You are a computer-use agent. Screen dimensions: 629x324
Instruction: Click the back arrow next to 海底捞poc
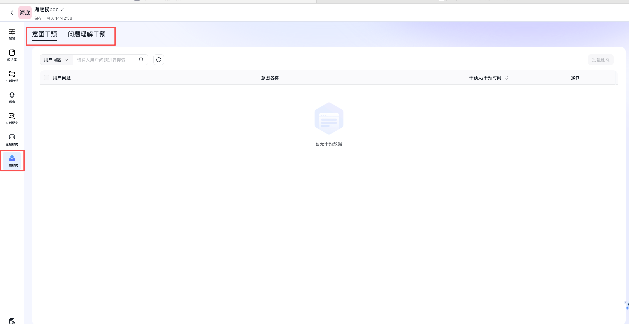[x=12, y=12]
